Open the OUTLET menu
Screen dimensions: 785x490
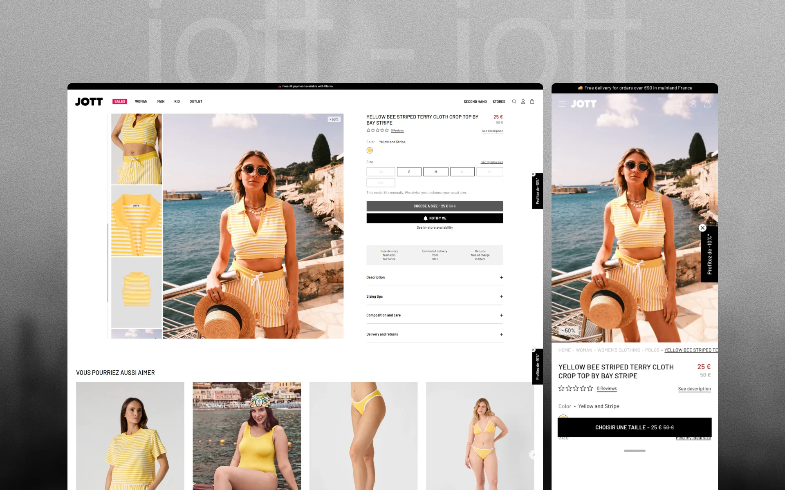point(196,102)
